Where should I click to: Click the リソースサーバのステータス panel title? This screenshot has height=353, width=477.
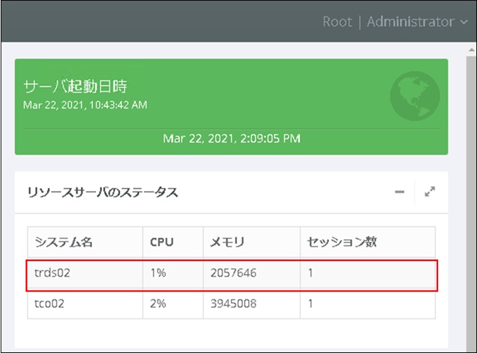click(103, 192)
